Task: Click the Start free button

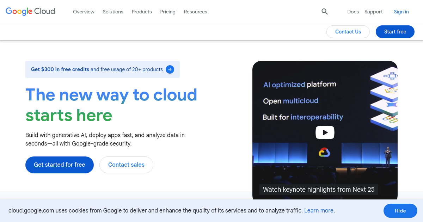Action: click(x=395, y=32)
